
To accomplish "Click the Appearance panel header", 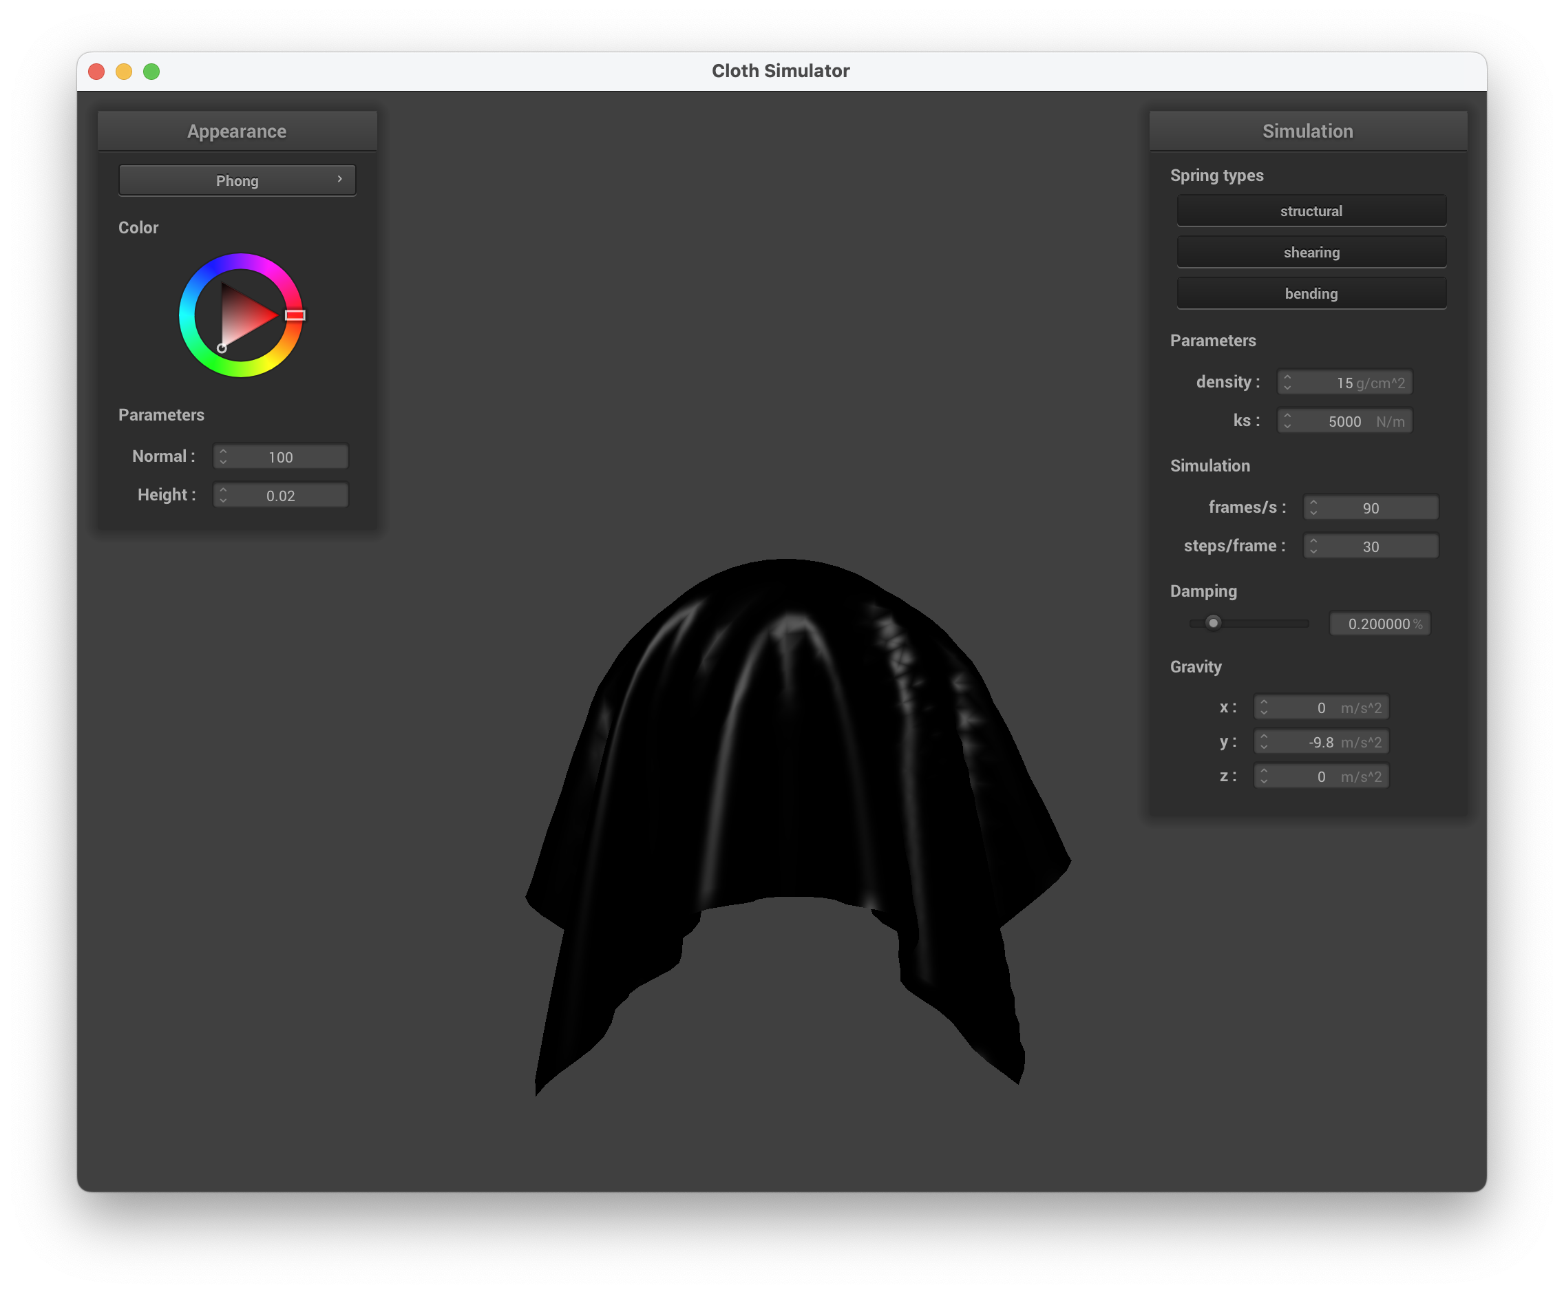I will tap(237, 131).
